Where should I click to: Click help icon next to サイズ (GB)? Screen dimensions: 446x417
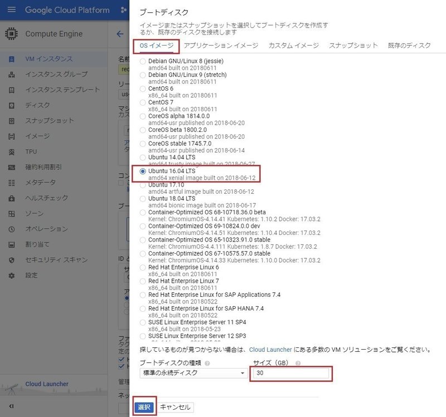pyautogui.click(x=298, y=363)
